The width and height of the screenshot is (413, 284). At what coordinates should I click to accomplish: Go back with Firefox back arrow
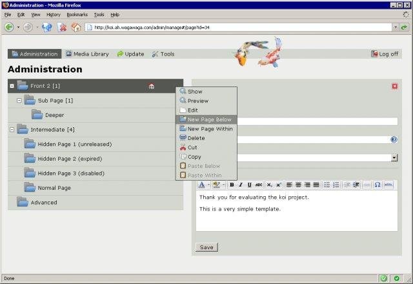pos(9,27)
